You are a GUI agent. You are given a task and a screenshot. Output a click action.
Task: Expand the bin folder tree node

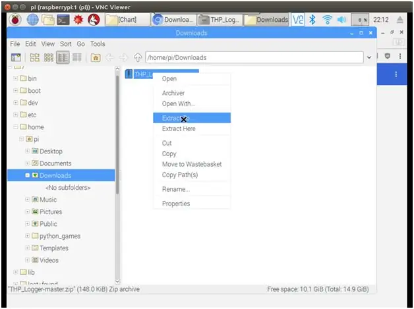pyautogui.click(x=16, y=78)
